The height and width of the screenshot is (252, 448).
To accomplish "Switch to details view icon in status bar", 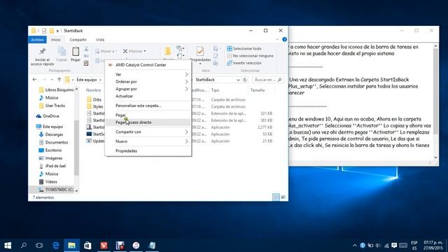I will coord(276,197).
